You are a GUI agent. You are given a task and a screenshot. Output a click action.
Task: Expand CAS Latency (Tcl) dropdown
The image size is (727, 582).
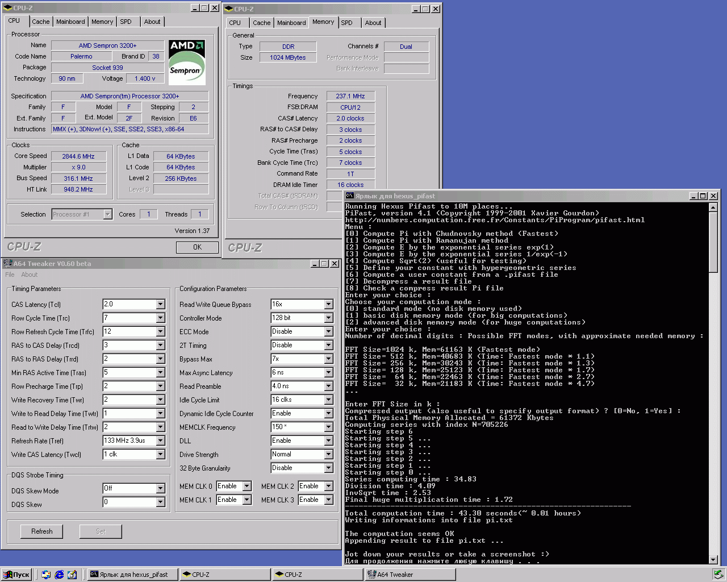(x=161, y=305)
